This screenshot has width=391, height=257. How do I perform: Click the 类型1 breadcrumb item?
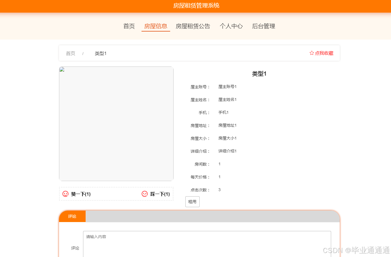pyautogui.click(x=101, y=53)
